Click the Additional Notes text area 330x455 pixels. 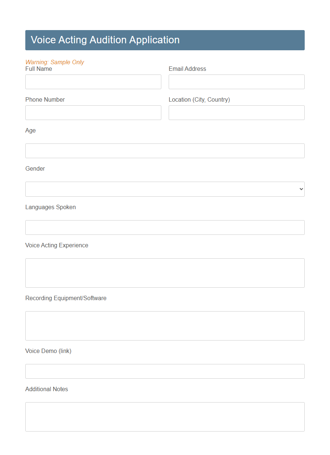point(165,416)
